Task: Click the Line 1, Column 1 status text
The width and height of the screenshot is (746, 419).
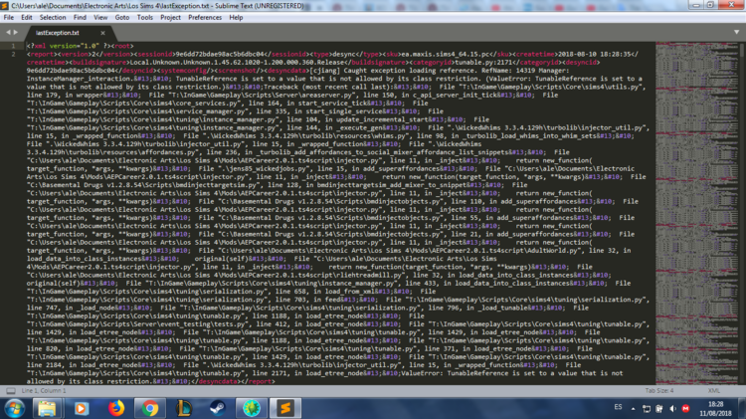Action: click(44, 391)
